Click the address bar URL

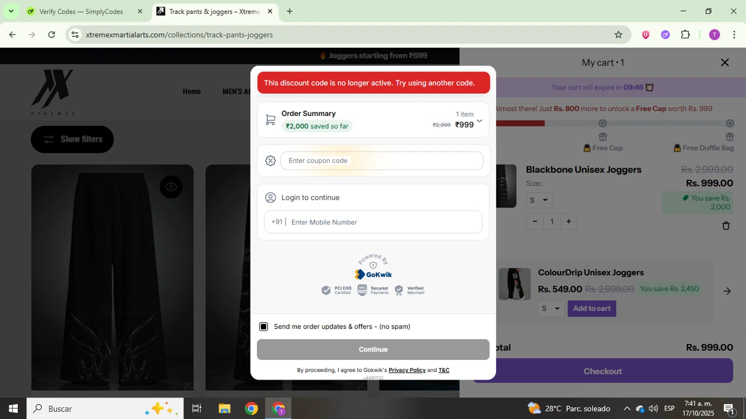(179, 35)
